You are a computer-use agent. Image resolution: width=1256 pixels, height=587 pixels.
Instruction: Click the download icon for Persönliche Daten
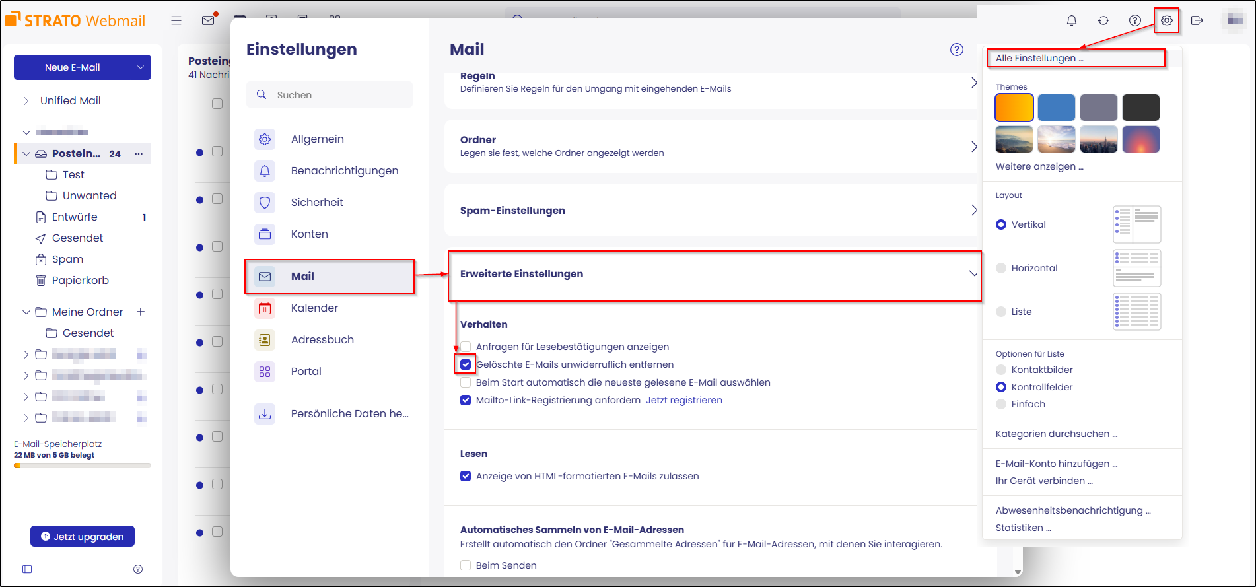pos(265,414)
